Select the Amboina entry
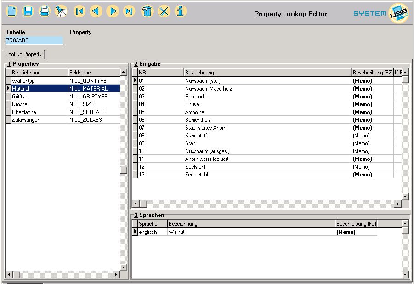Image resolution: width=414 pixels, height=284 pixels. pyautogui.click(x=267, y=112)
